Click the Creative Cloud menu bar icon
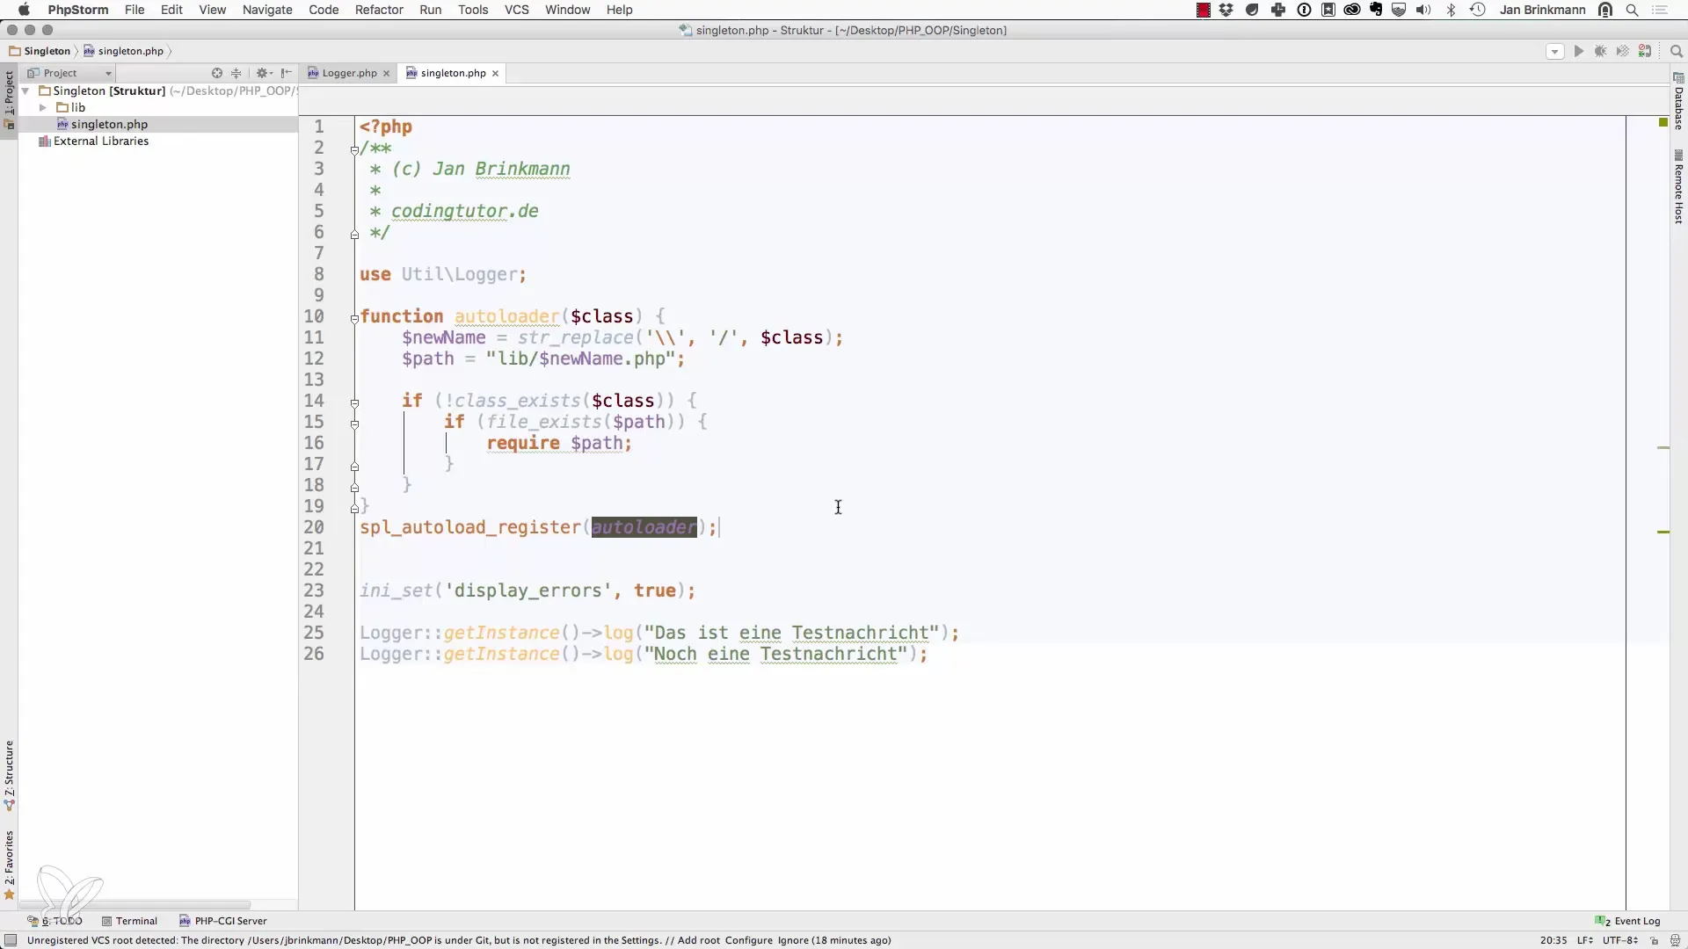Viewport: 1688px width, 949px height. click(x=1352, y=10)
